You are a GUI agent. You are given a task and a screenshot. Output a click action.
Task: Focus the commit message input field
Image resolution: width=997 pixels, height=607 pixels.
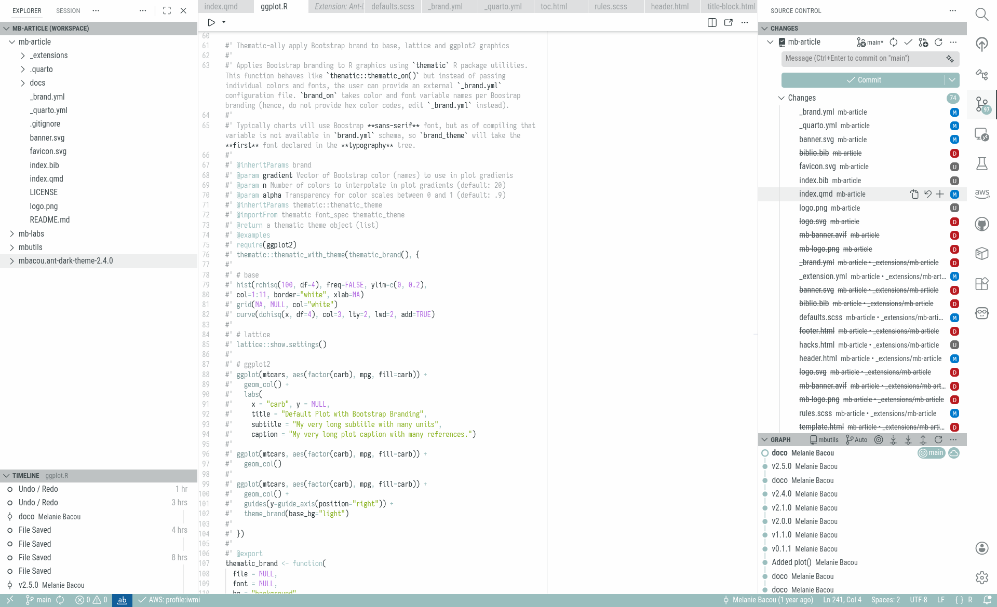click(x=864, y=59)
